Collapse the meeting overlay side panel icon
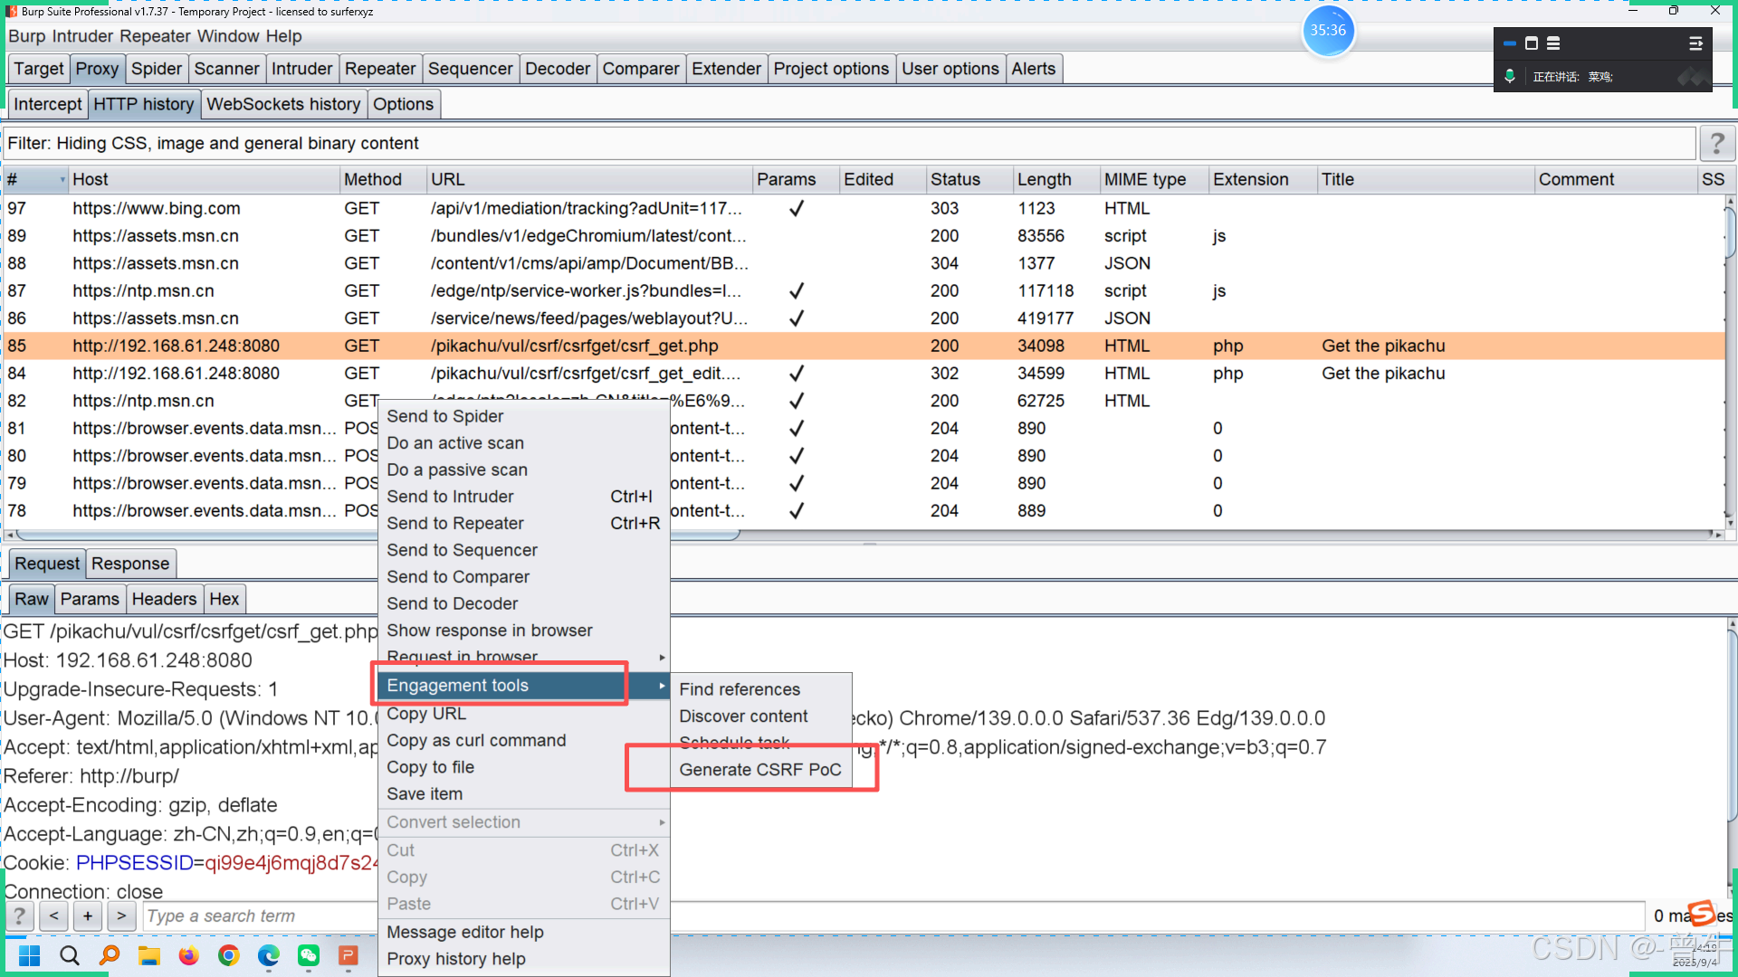This screenshot has height=977, width=1738. [x=1695, y=43]
